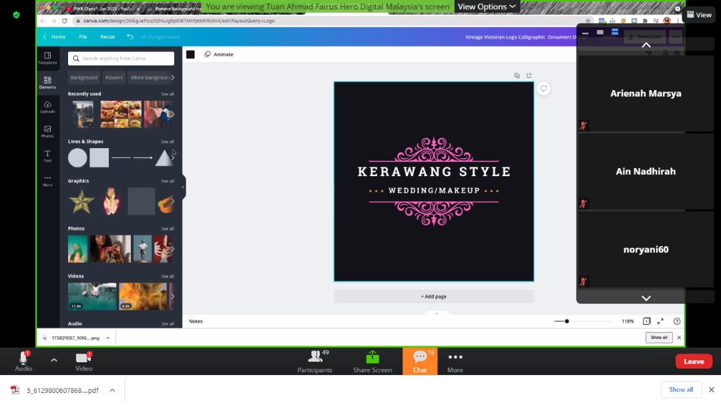Click the Animate icon in the toolbar
This screenshot has width=721, height=405.
click(208, 54)
